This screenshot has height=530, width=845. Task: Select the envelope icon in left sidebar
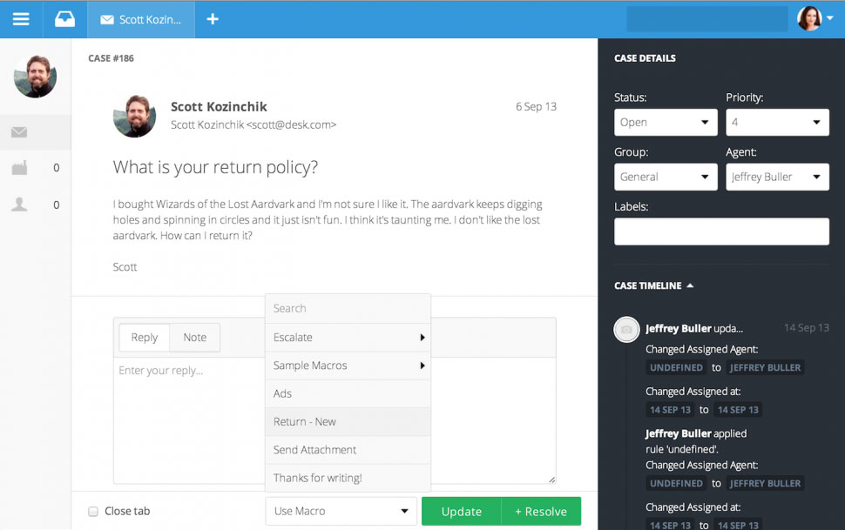click(19, 132)
